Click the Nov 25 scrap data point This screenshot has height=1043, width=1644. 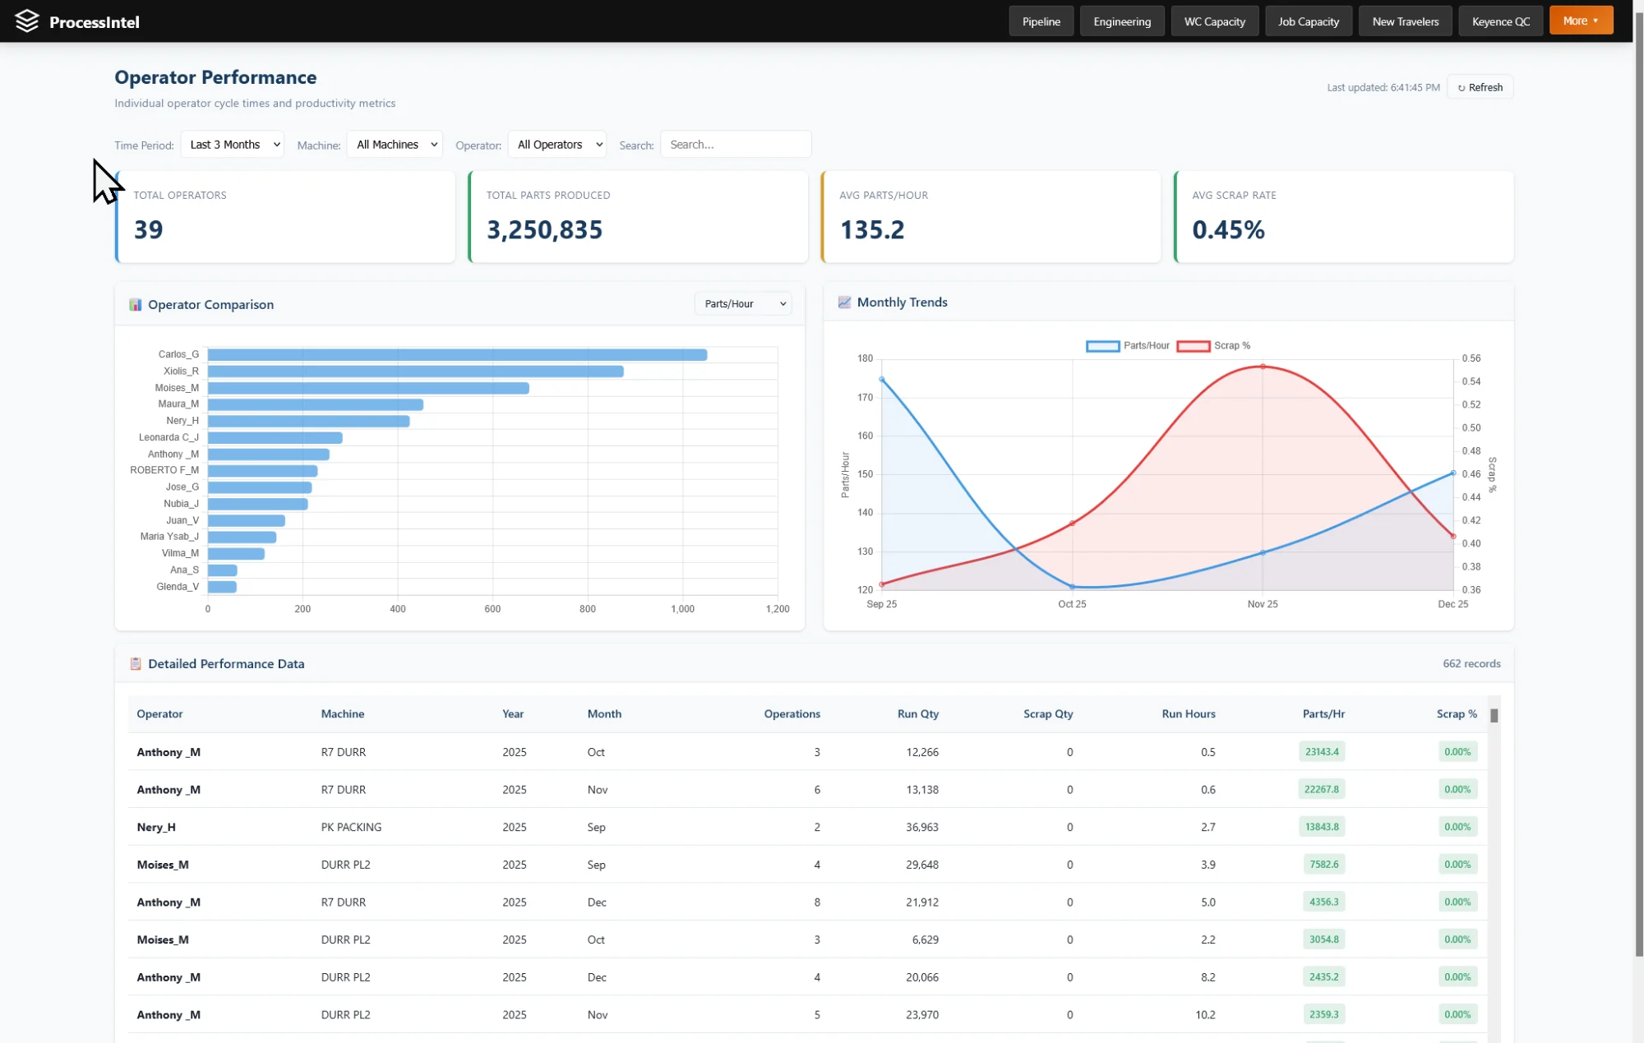coord(1263,367)
